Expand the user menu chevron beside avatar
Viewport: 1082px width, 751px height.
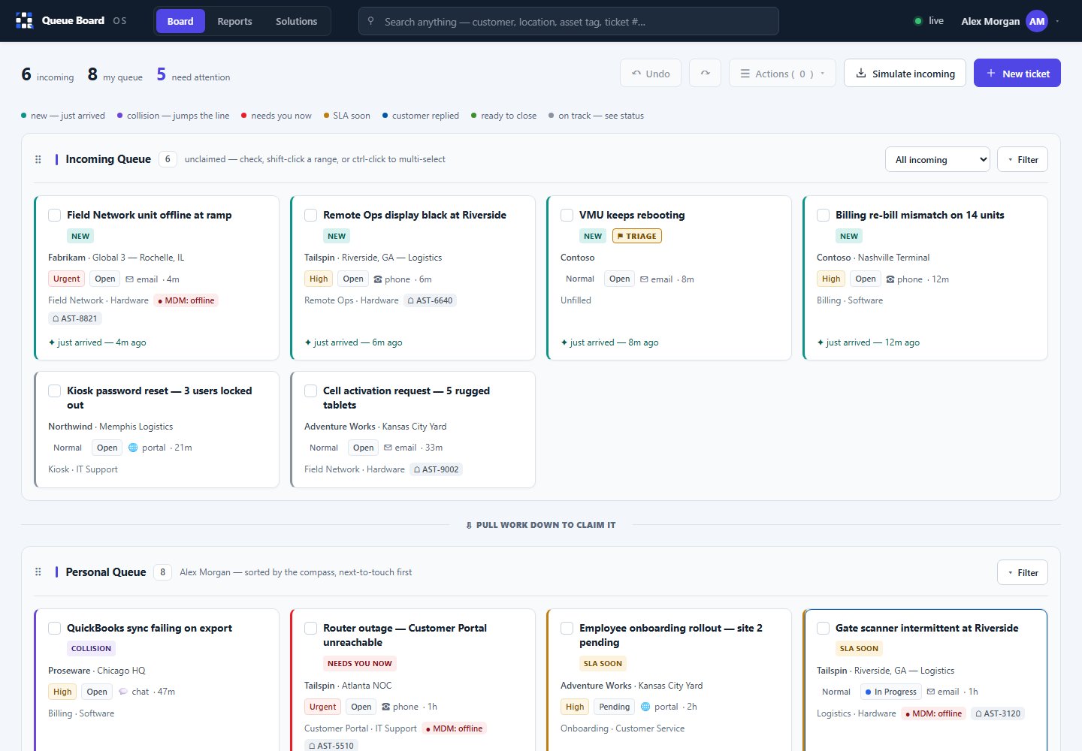point(1057,21)
